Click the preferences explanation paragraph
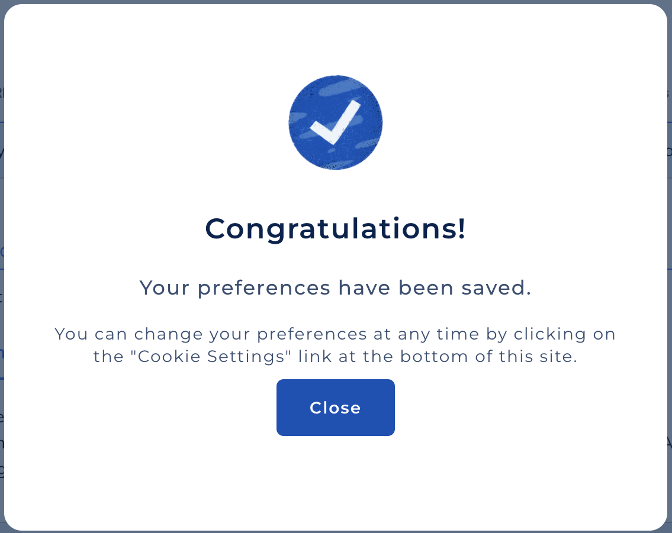672x533 pixels. click(x=336, y=345)
